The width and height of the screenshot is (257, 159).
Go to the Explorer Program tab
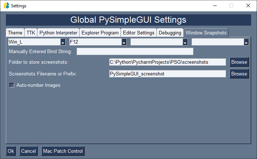coord(100,33)
